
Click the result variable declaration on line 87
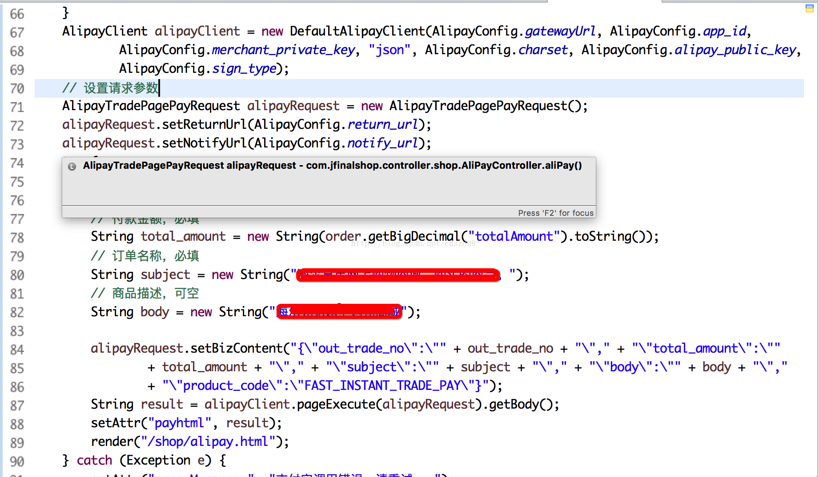tap(162, 404)
